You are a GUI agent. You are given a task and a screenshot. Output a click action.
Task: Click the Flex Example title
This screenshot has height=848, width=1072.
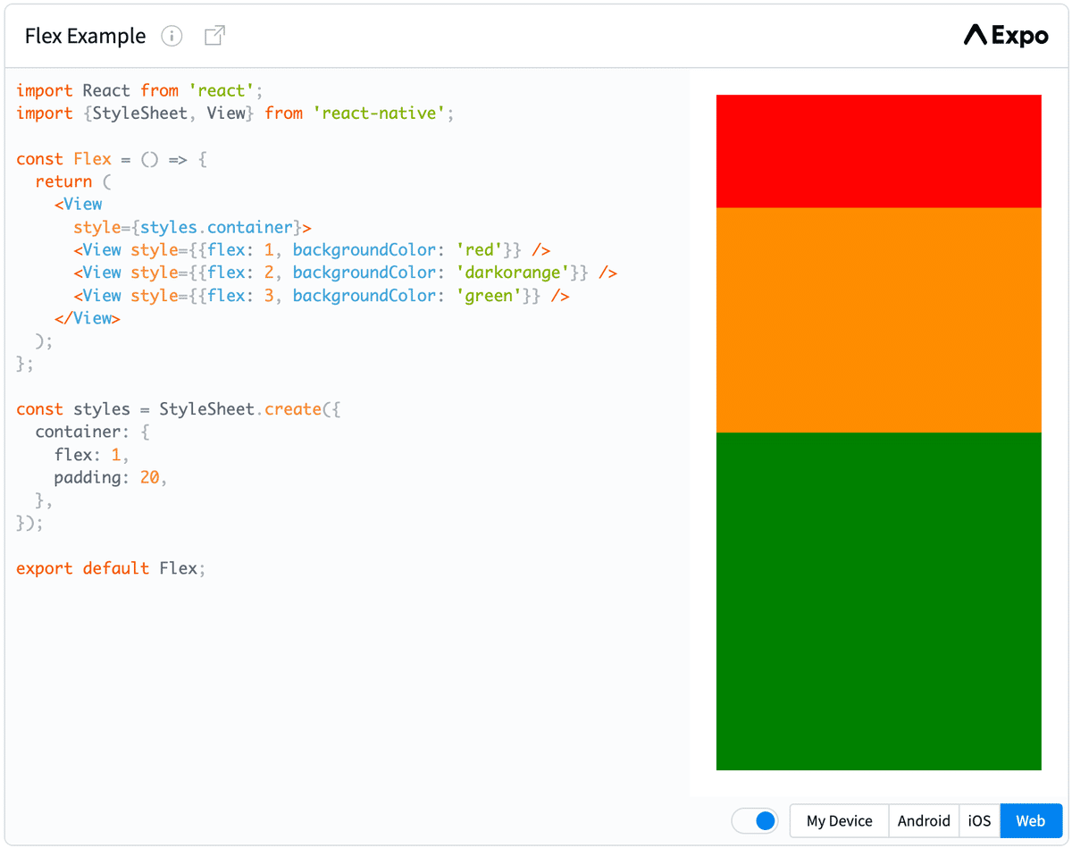click(x=85, y=36)
